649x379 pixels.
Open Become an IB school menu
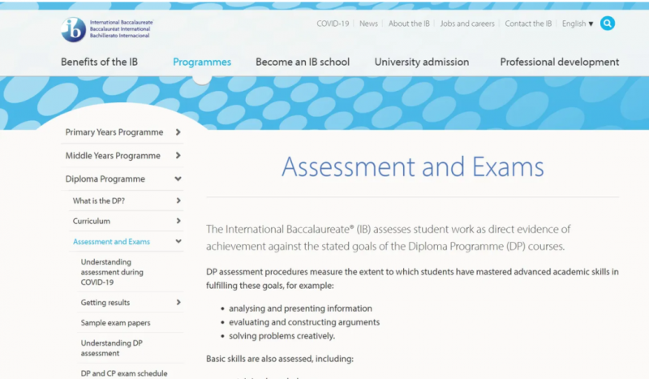click(x=303, y=62)
